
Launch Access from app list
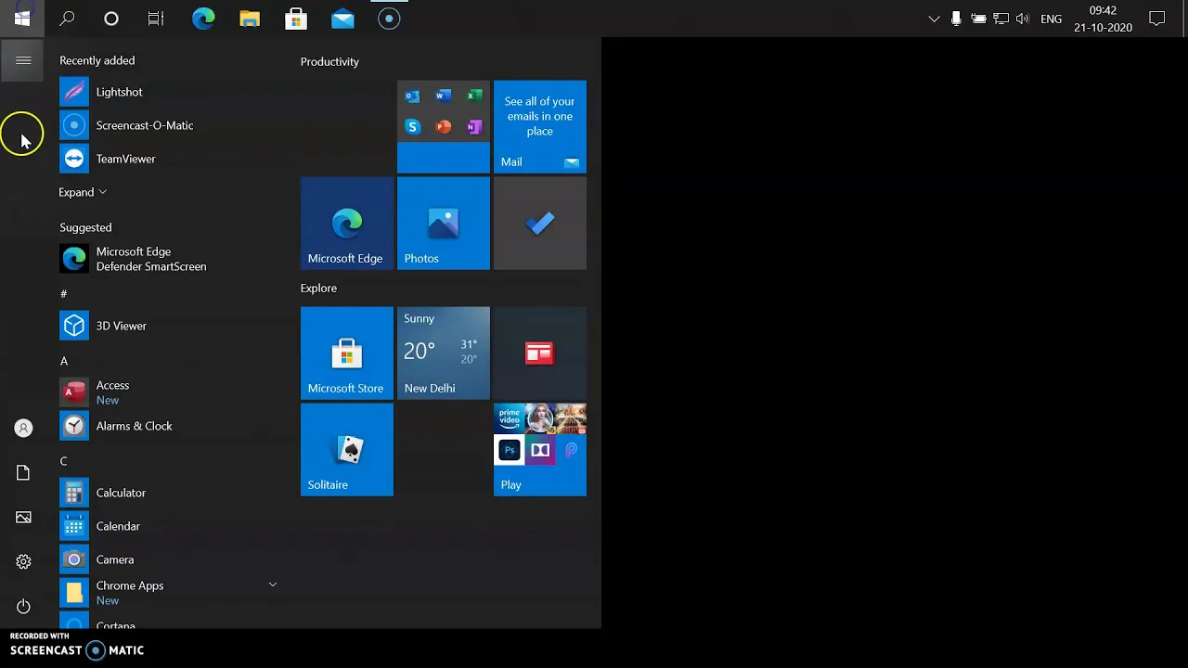click(167, 392)
